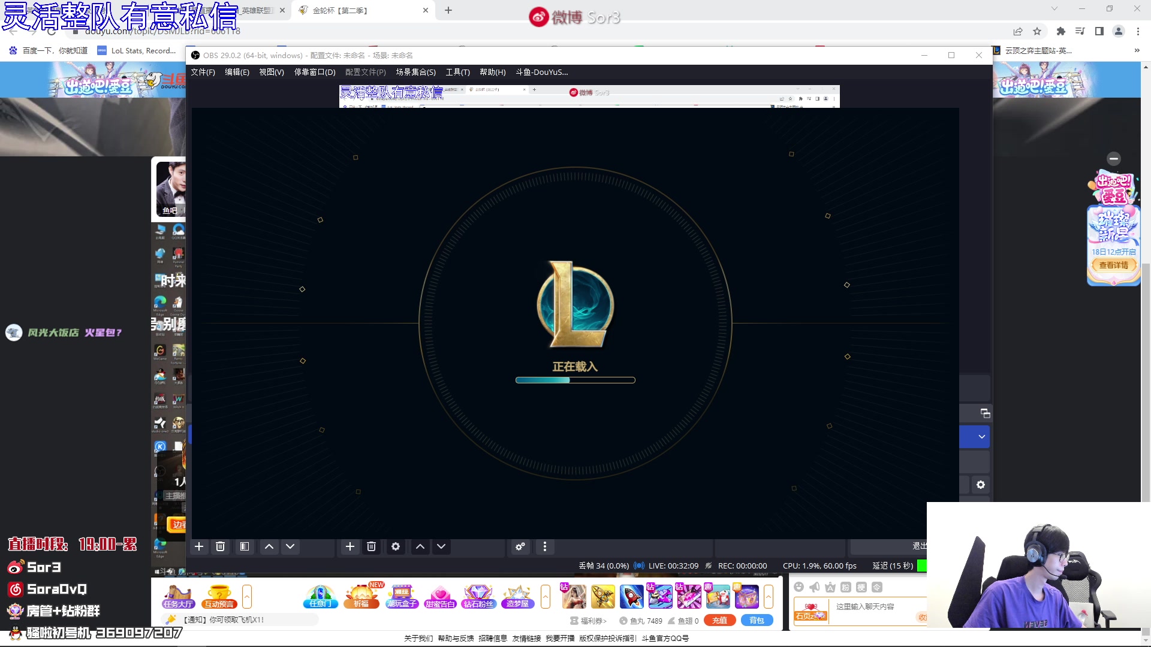Add a new source in OBS
Image resolution: width=1151 pixels, height=647 pixels.
350,546
